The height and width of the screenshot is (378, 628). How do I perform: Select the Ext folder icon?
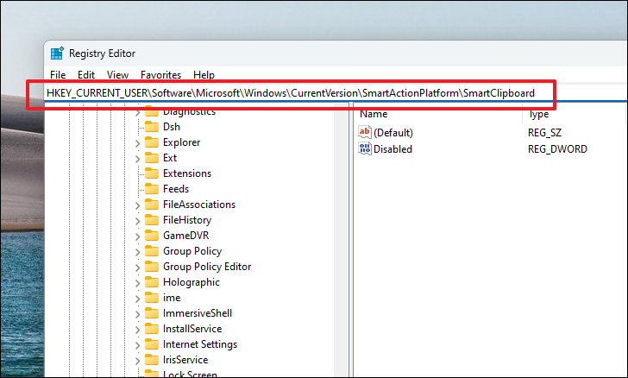(152, 158)
